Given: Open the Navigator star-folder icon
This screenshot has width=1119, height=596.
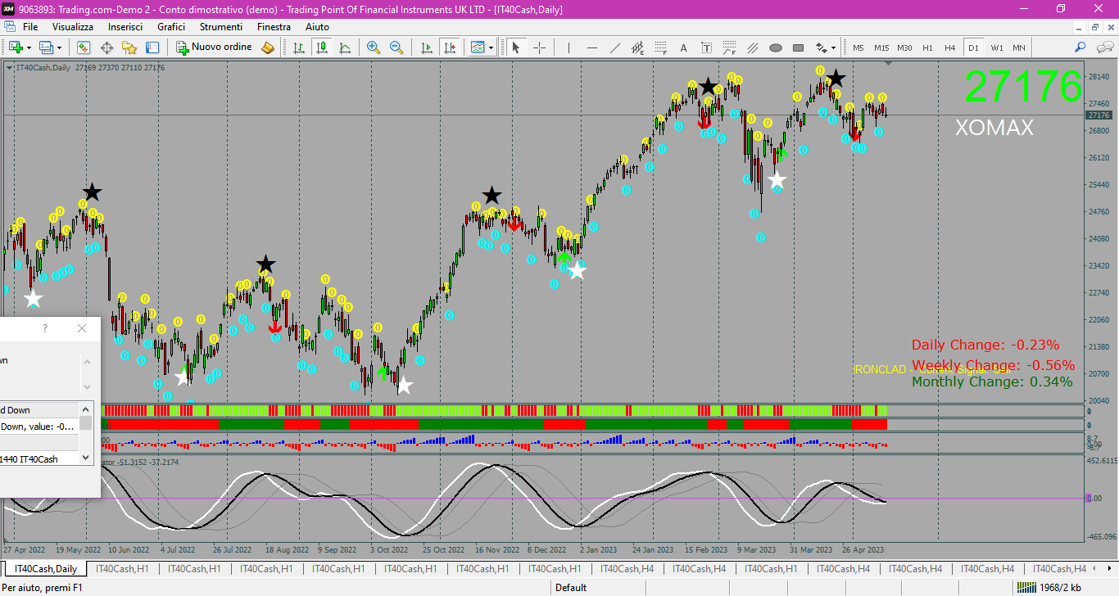Looking at the screenshot, I should pyautogui.click(x=129, y=47).
